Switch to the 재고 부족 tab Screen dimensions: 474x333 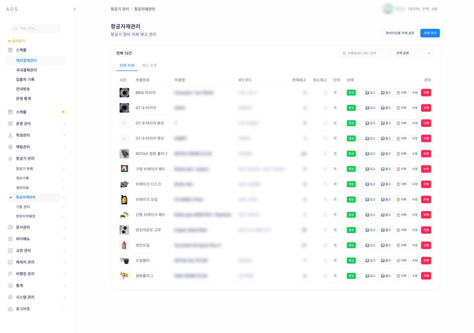tap(149, 65)
